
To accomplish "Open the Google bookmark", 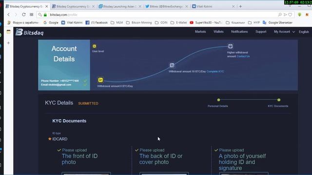I will pos(51,23).
